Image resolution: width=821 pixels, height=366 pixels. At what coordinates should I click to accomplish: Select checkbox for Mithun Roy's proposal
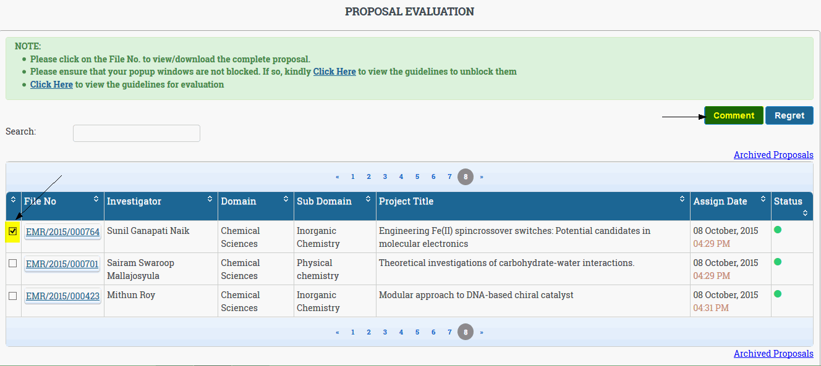pyautogui.click(x=13, y=296)
